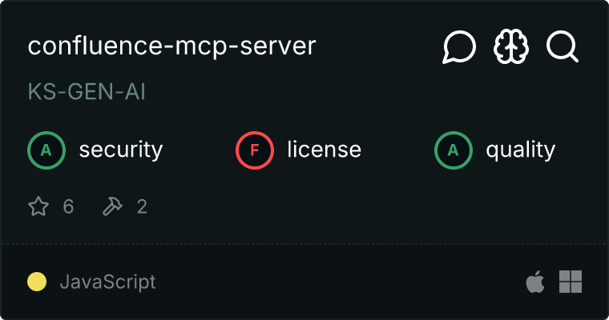The width and height of the screenshot is (609, 320).
Task: Click the star count number 6
Action: click(x=68, y=207)
